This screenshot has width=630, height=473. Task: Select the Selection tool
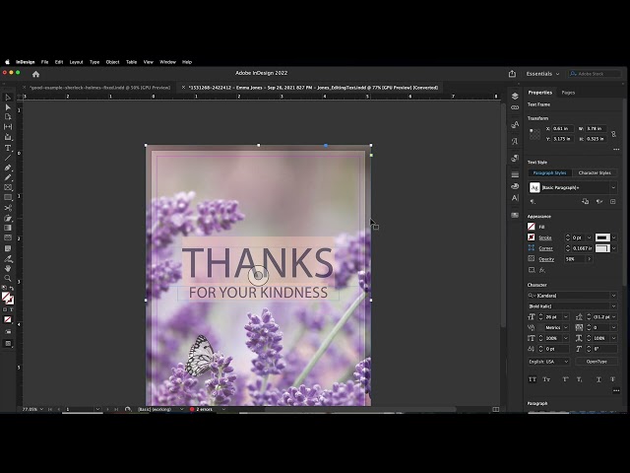pos(8,98)
